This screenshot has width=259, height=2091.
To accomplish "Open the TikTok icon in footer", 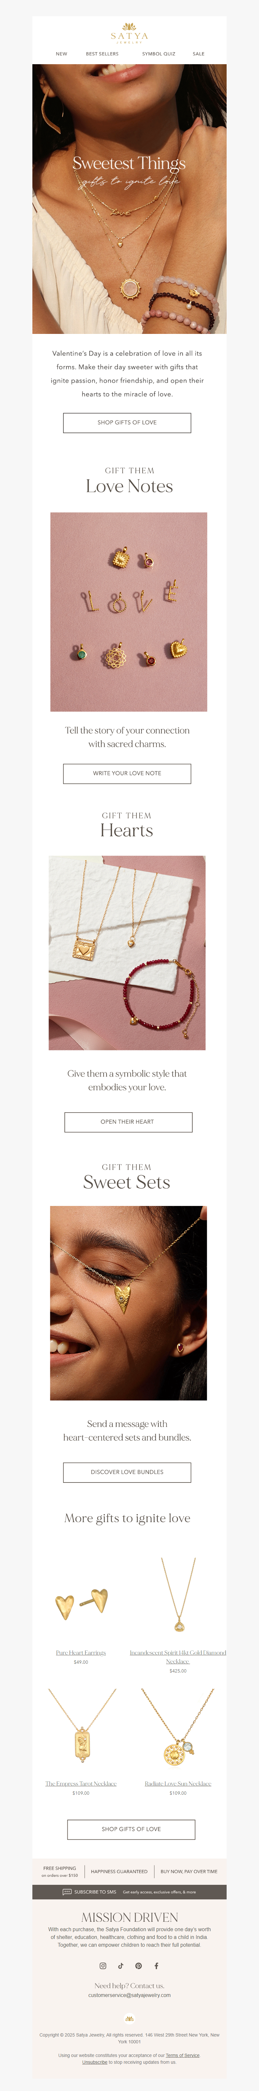I will click(120, 1966).
